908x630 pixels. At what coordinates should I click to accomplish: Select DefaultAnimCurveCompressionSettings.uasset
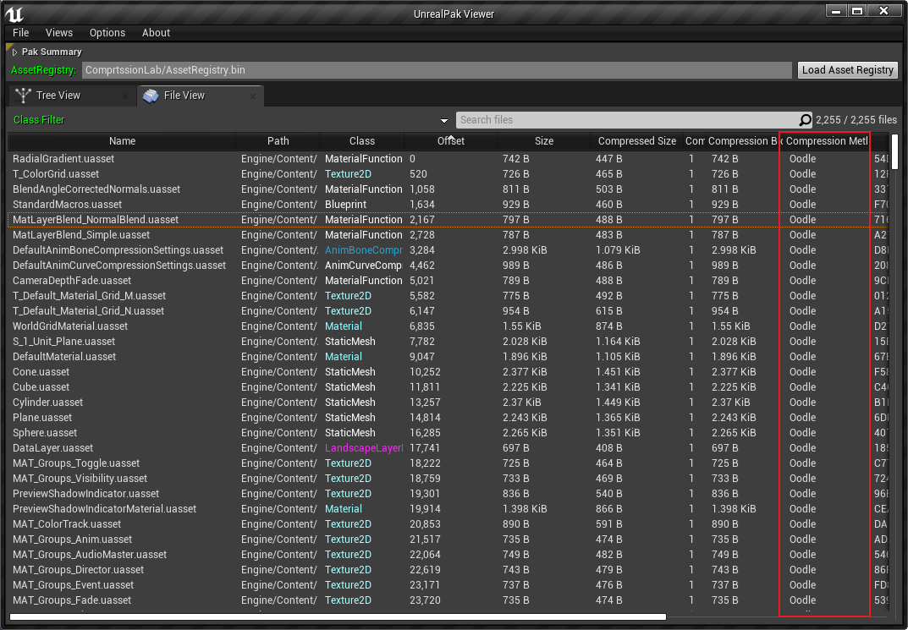pyautogui.click(x=448, y=266)
